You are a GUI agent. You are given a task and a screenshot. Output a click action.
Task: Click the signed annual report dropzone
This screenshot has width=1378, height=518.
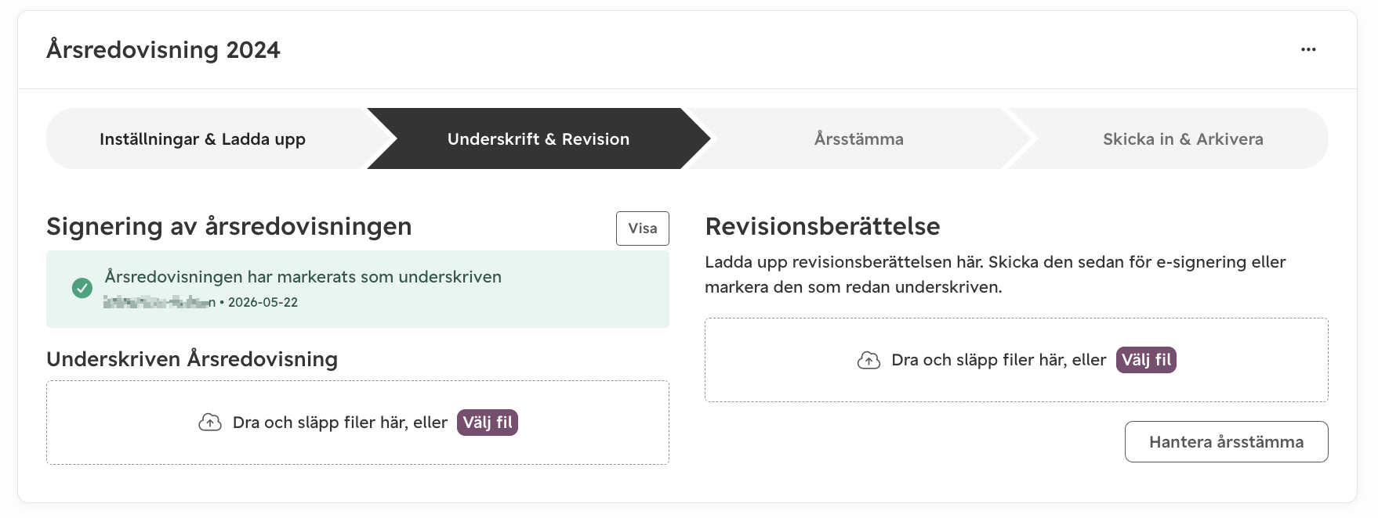tap(357, 423)
